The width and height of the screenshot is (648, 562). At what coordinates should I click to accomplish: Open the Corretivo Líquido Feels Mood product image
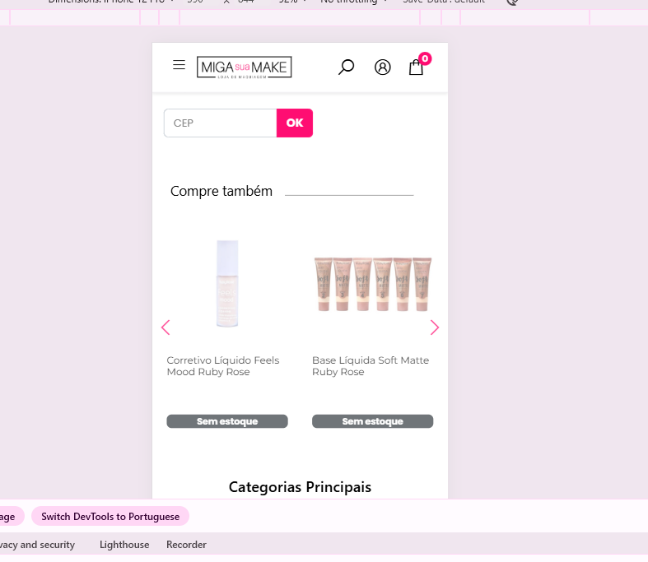click(227, 284)
